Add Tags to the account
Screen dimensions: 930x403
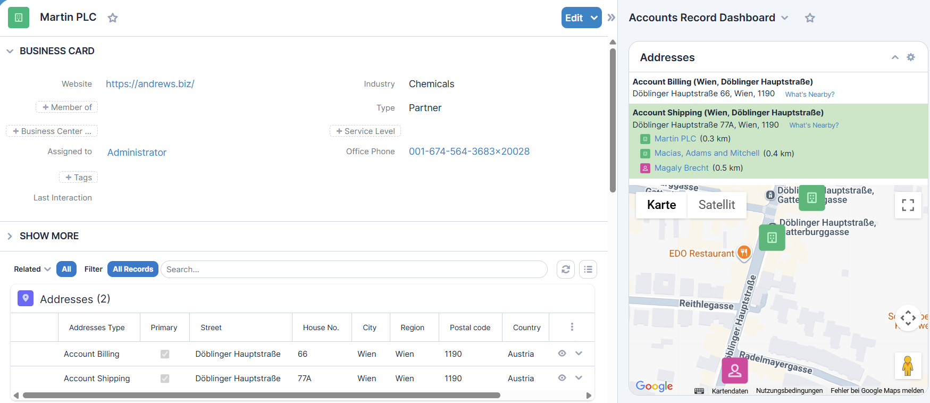click(x=79, y=178)
